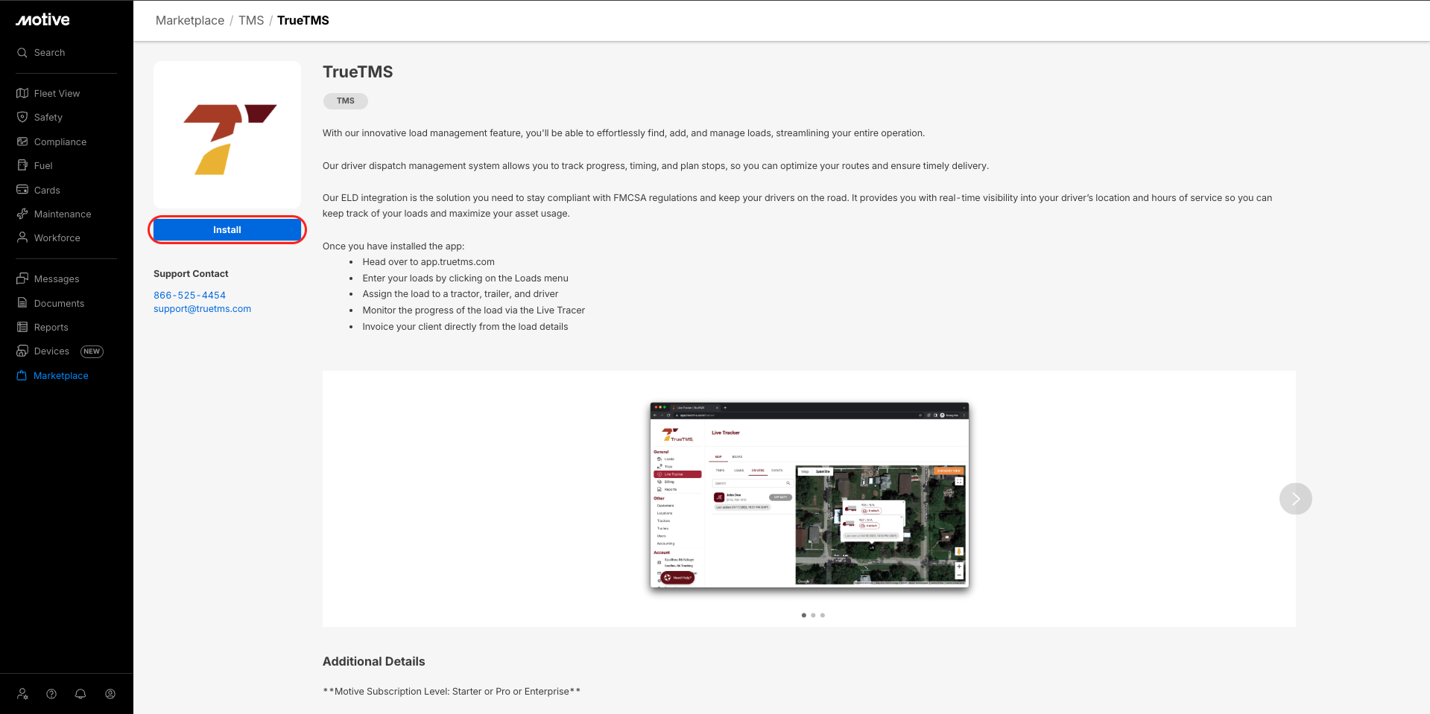Click the TrueTMS page heading

coord(358,72)
